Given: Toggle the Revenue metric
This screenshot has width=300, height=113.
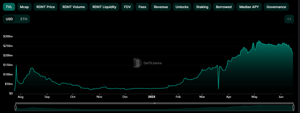Looking at the screenshot, I should (161, 7).
